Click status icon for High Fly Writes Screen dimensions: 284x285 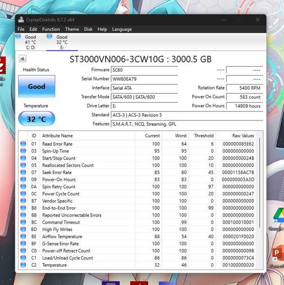pos(23,229)
